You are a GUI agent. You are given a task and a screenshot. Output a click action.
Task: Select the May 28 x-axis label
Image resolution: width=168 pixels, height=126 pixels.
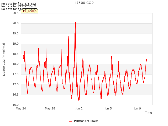coord(50,108)
